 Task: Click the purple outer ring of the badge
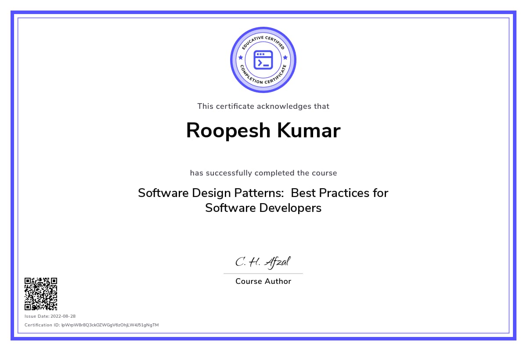(x=263, y=29)
